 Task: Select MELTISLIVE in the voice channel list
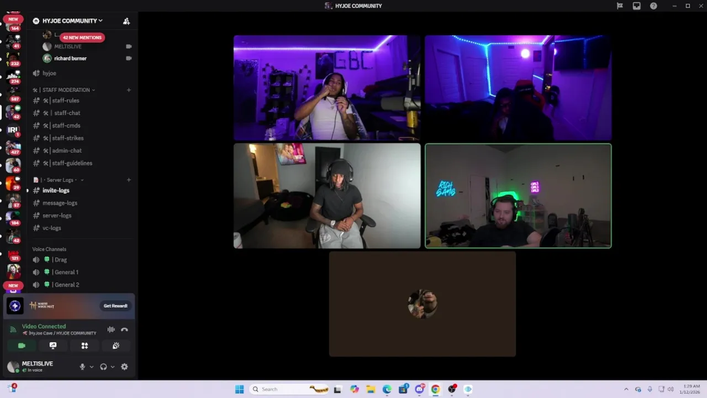coord(67,46)
